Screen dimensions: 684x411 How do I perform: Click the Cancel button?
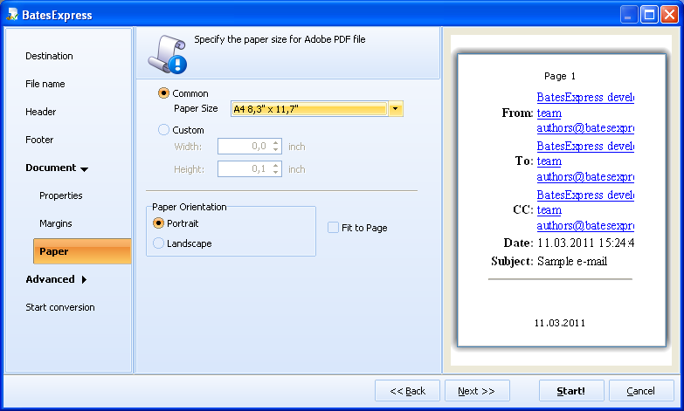pos(641,391)
